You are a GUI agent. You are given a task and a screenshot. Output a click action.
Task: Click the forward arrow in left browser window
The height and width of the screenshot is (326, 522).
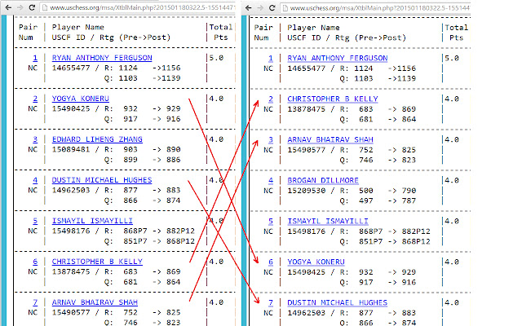(20, 7)
